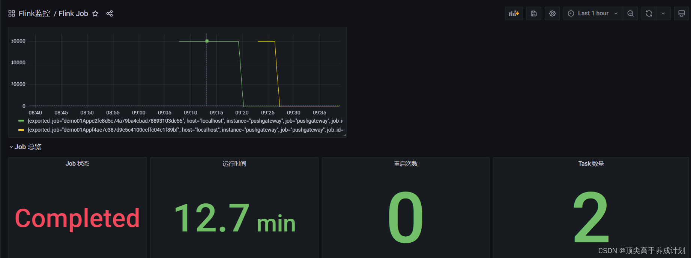Click the green data point on graph
Screen dimensions: 691x258
pos(207,41)
